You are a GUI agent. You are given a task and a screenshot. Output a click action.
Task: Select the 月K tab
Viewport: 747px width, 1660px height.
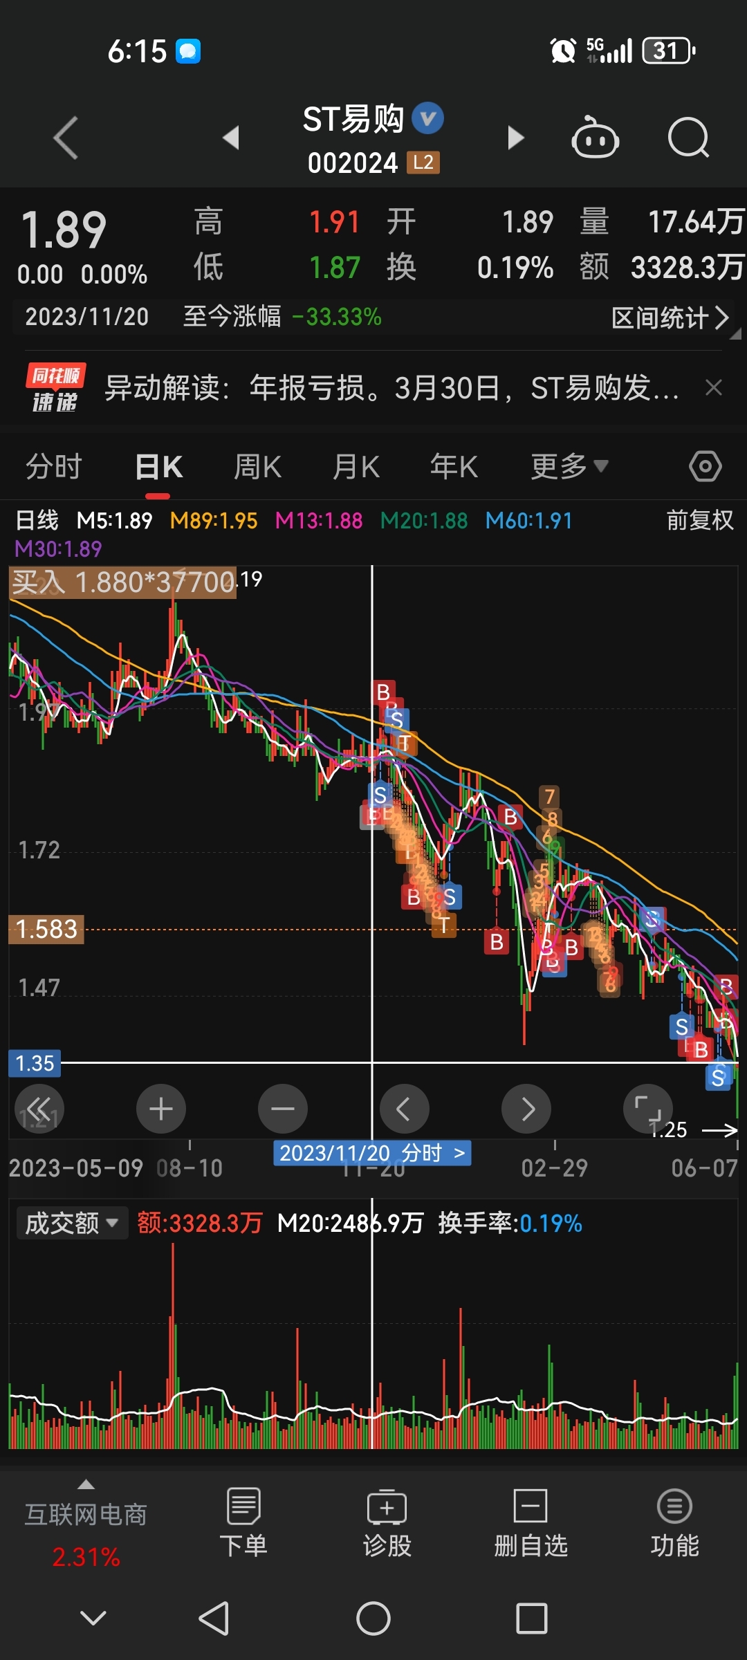(356, 467)
